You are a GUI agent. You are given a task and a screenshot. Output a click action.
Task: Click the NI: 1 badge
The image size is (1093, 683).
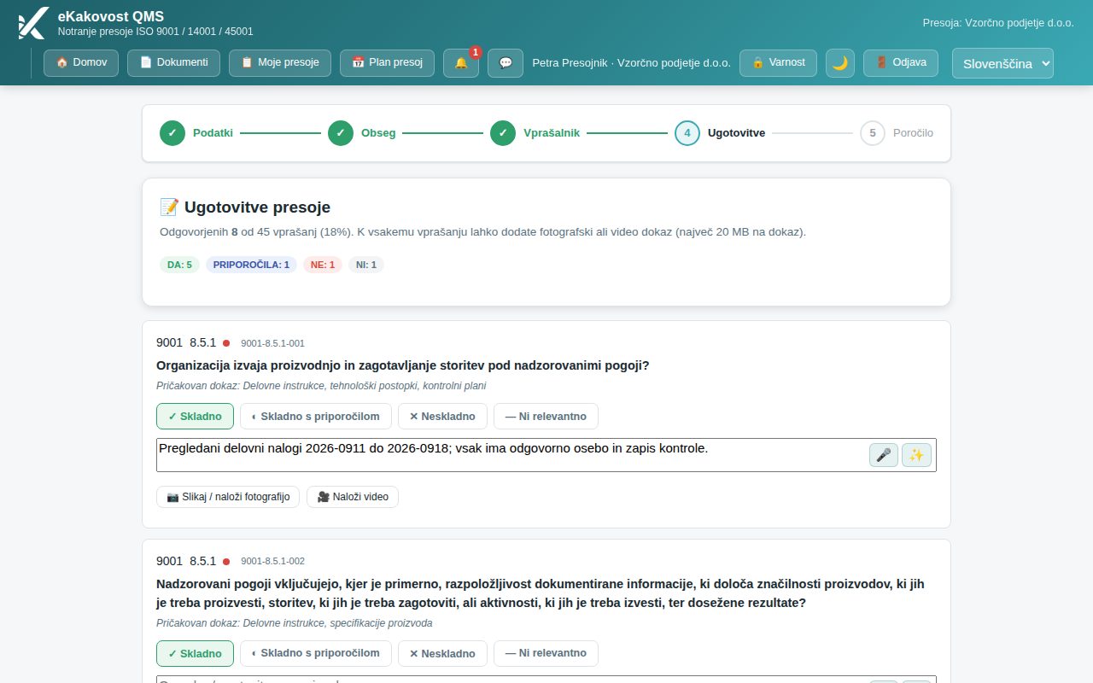point(366,265)
